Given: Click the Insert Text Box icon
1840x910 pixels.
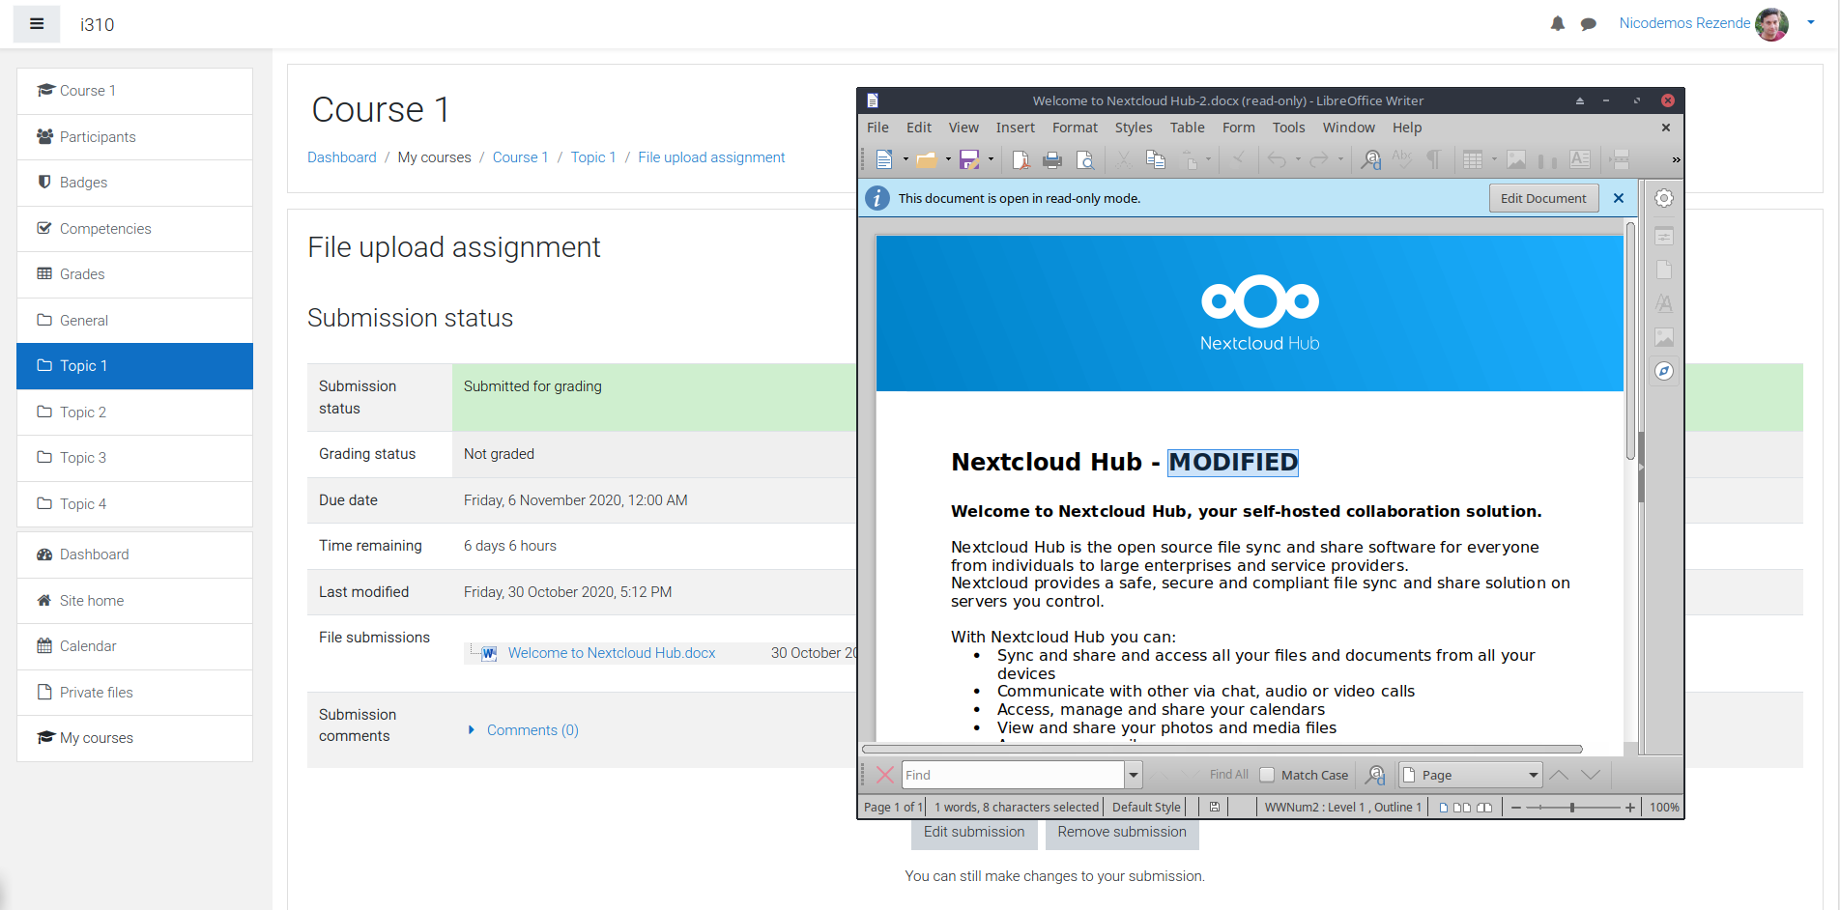Looking at the screenshot, I should click(1580, 159).
